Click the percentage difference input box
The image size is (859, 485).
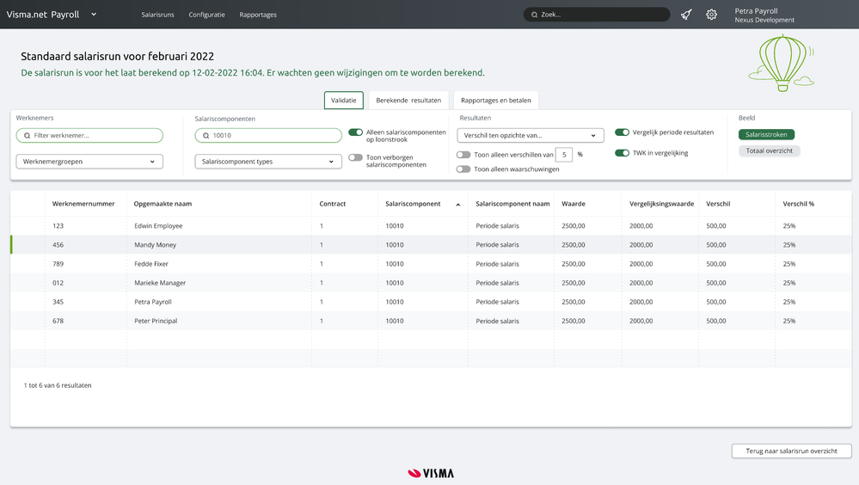point(564,155)
